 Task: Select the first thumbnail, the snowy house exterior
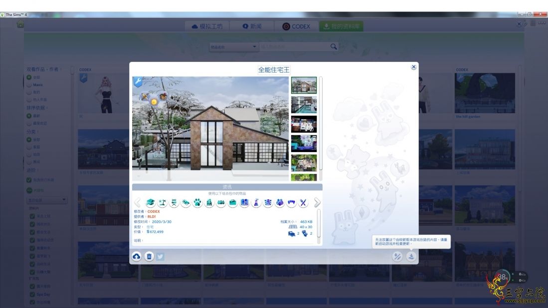(304, 85)
